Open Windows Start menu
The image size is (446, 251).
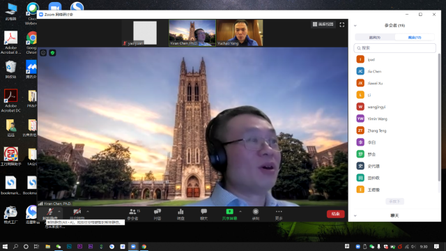click(5, 246)
